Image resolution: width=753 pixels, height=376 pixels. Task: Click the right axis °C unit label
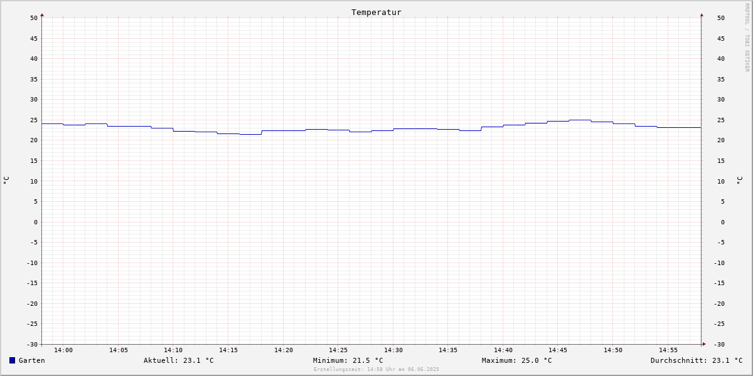tap(740, 180)
